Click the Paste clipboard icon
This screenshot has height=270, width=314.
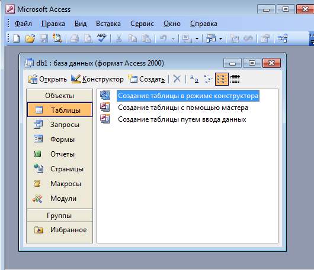[146, 38]
